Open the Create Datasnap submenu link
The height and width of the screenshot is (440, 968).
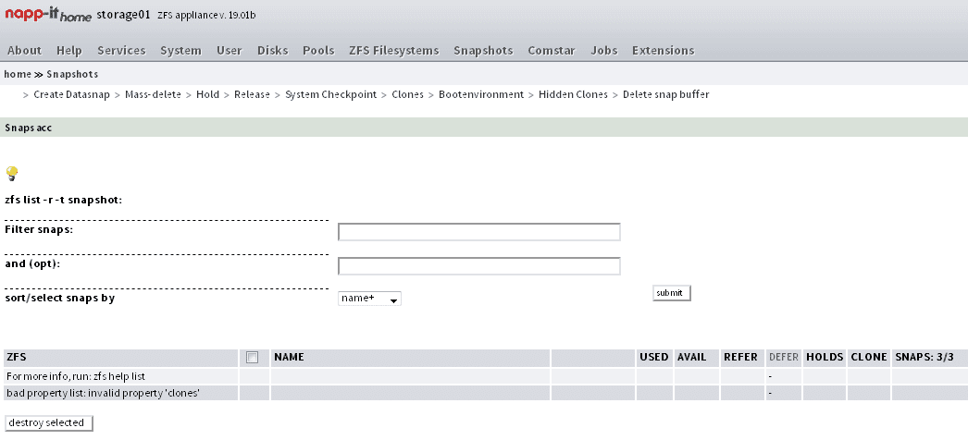[71, 94]
